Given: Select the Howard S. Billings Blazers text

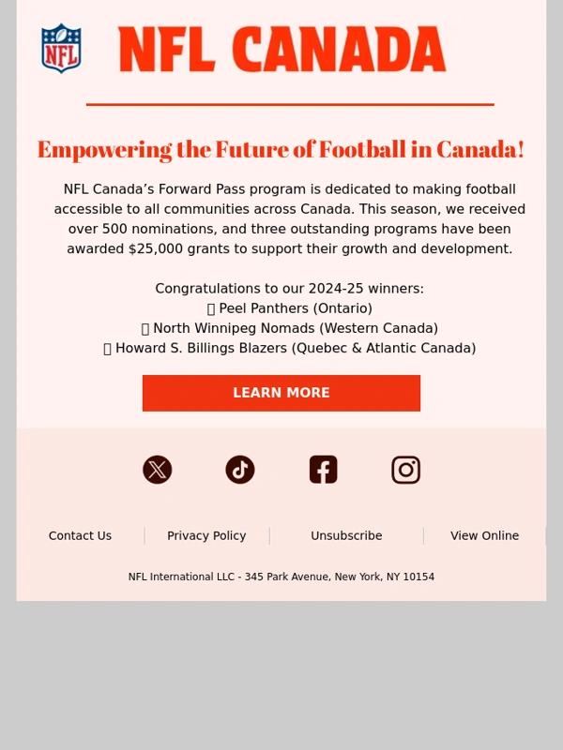Looking at the screenshot, I should pyautogui.click(x=296, y=348).
